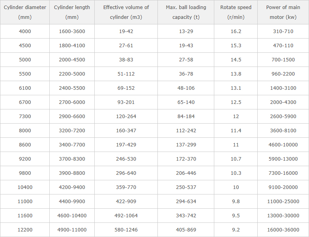Select the 11600 cylinder diameter cell
The image size is (309, 237).
[25, 216]
